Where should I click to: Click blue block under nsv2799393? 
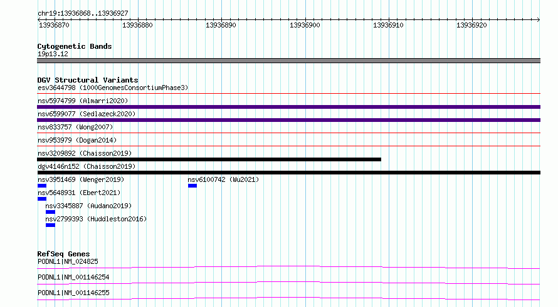[x=50, y=225]
